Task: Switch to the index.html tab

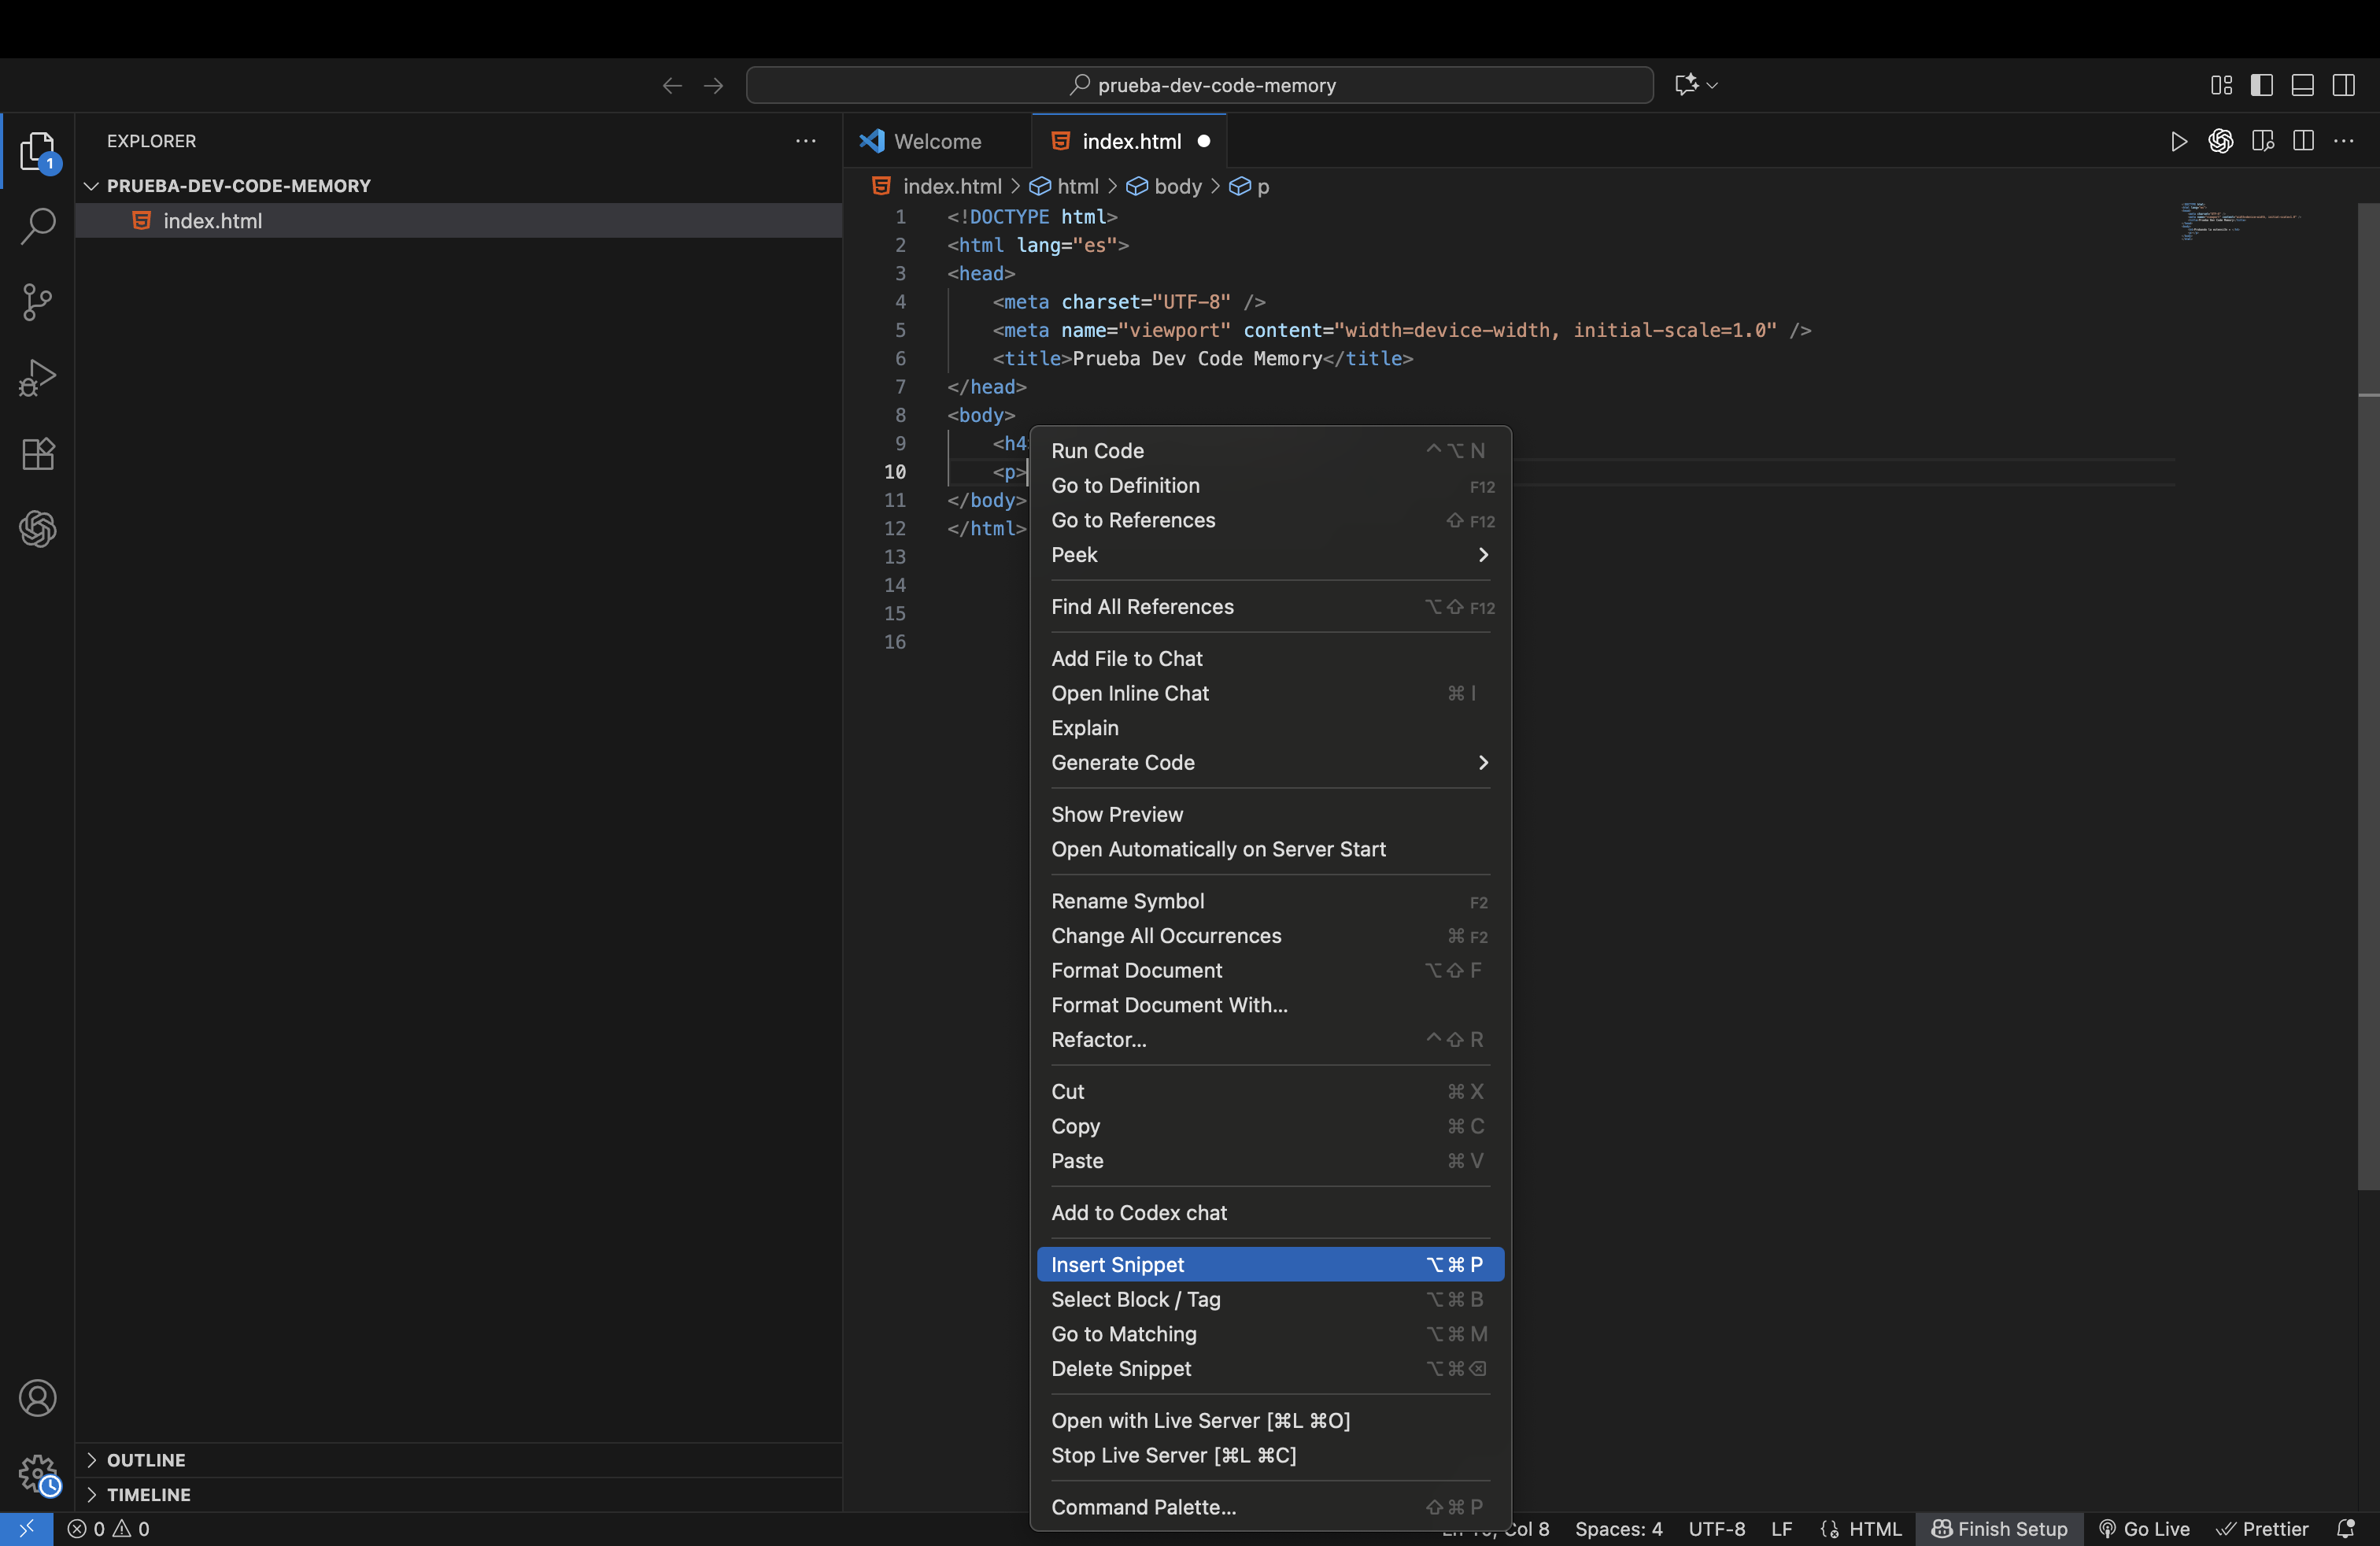Action: [x=1130, y=142]
